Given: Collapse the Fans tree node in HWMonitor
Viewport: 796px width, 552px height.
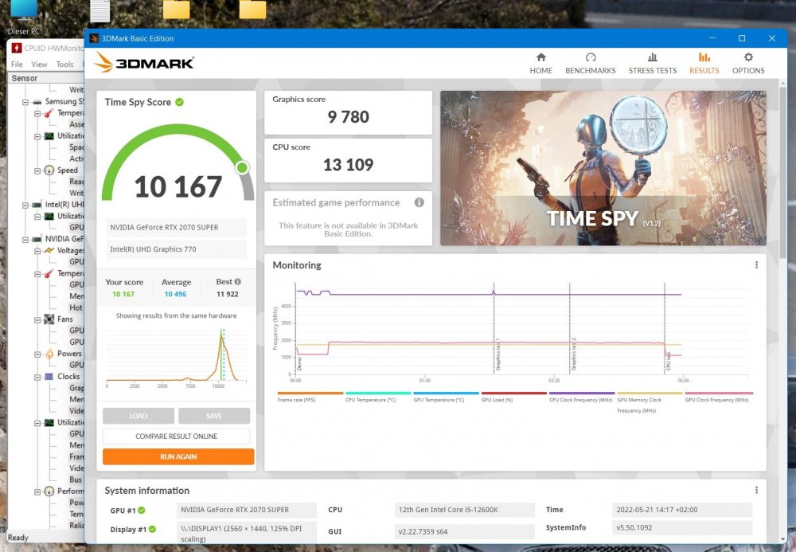Looking at the screenshot, I should 37,319.
